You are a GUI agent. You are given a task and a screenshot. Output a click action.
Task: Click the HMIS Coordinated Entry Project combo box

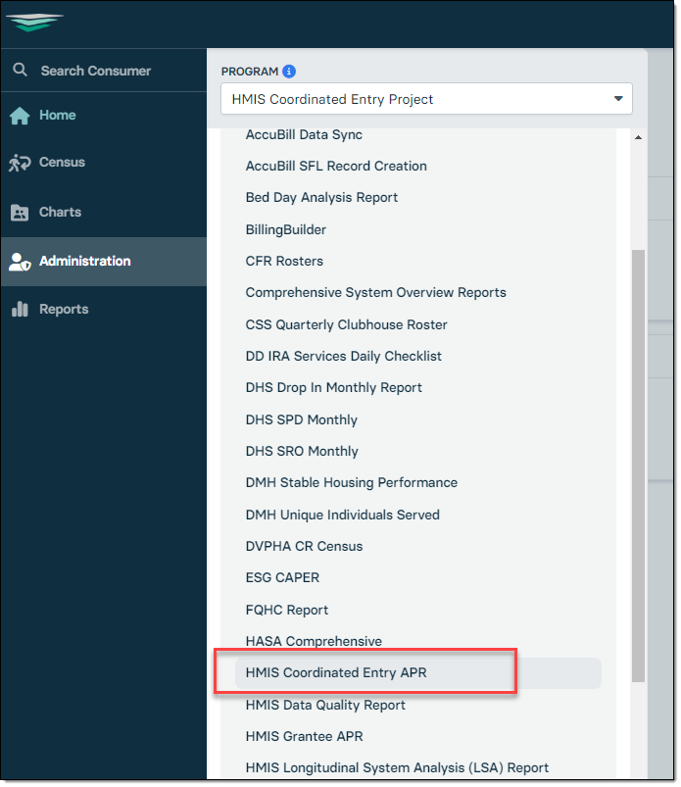tap(412, 99)
